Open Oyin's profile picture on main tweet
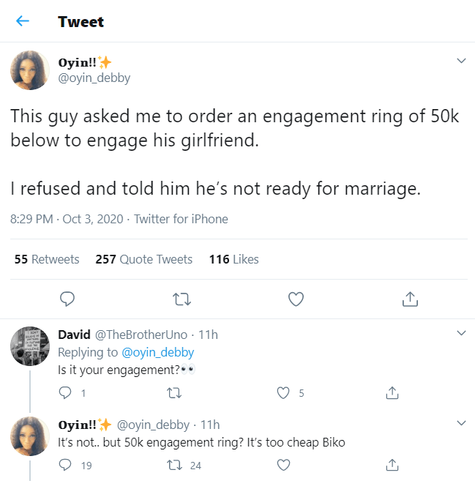 click(29, 71)
